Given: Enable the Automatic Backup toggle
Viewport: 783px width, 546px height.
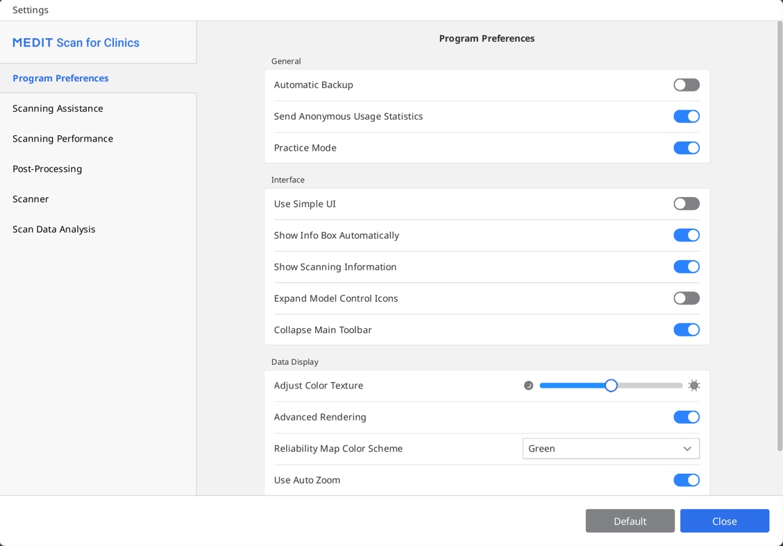Looking at the screenshot, I should click(x=686, y=85).
